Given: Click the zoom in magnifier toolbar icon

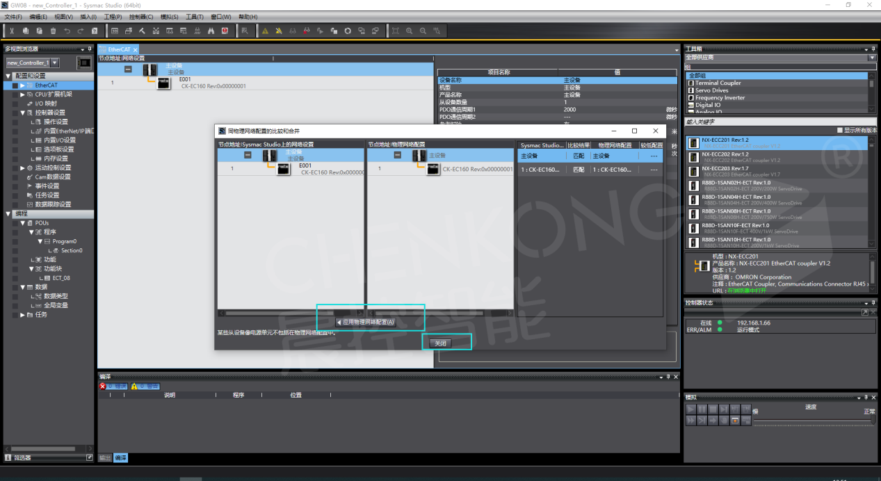Looking at the screenshot, I should (x=409, y=31).
